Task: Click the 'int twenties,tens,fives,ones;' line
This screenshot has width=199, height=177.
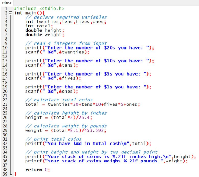Action: click(66, 22)
